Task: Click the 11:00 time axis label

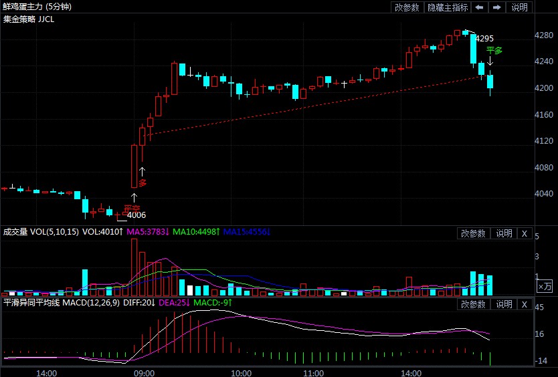Action: pyautogui.click(x=314, y=373)
